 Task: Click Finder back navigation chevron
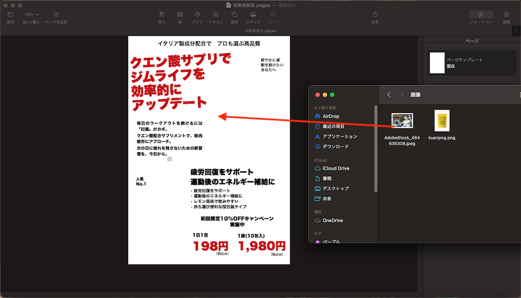pos(389,95)
